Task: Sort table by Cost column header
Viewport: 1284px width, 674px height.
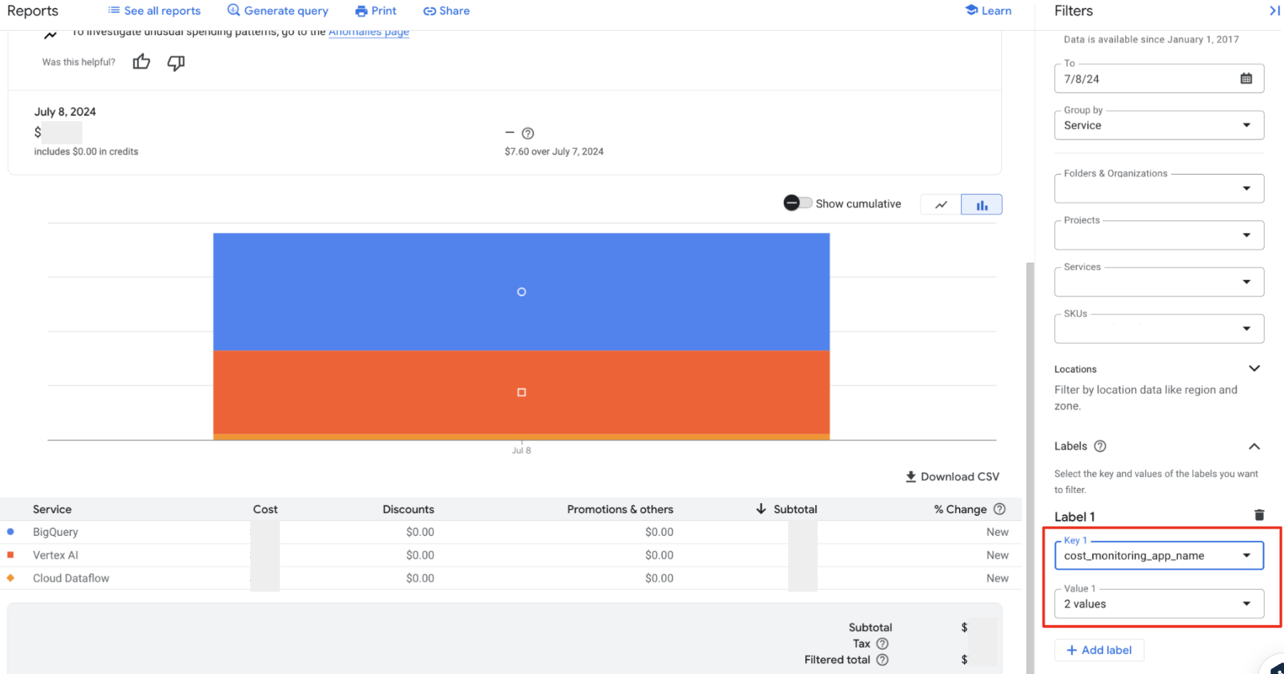Action: [265, 509]
